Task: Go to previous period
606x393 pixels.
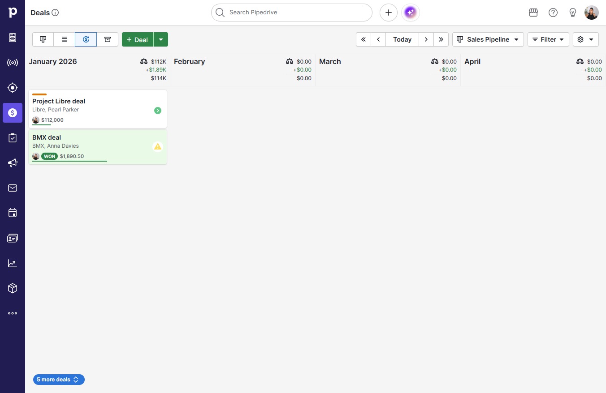Action: coord(378,39)
